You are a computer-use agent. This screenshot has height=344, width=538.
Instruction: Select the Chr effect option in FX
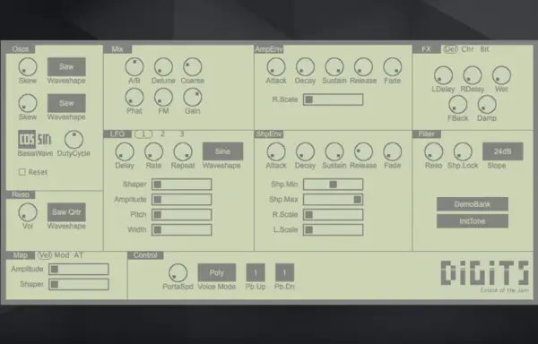tap(467, 49)
